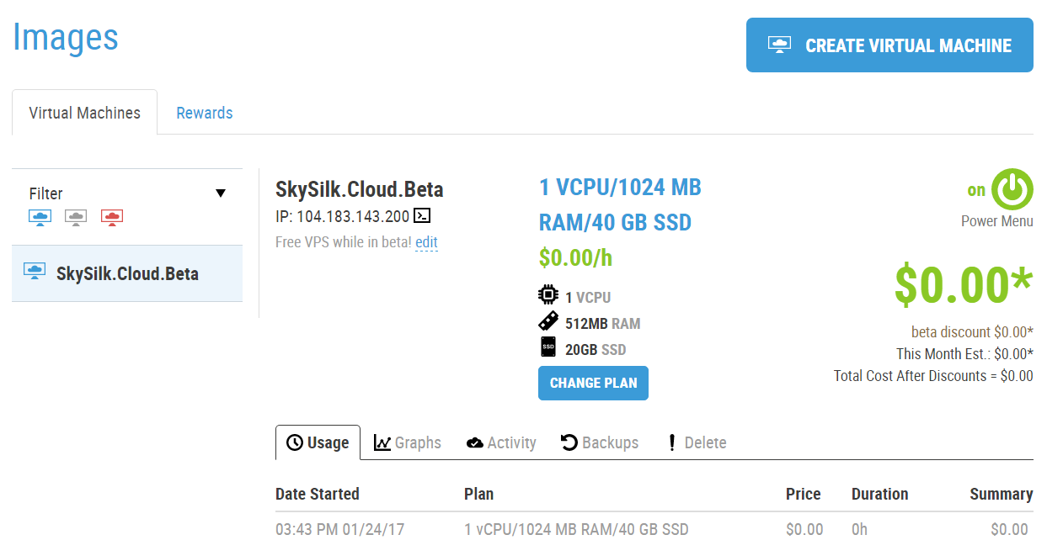Click the SSD drive icon
Image resolution: width=1047 pixels, height=556 pixels.
548,348
